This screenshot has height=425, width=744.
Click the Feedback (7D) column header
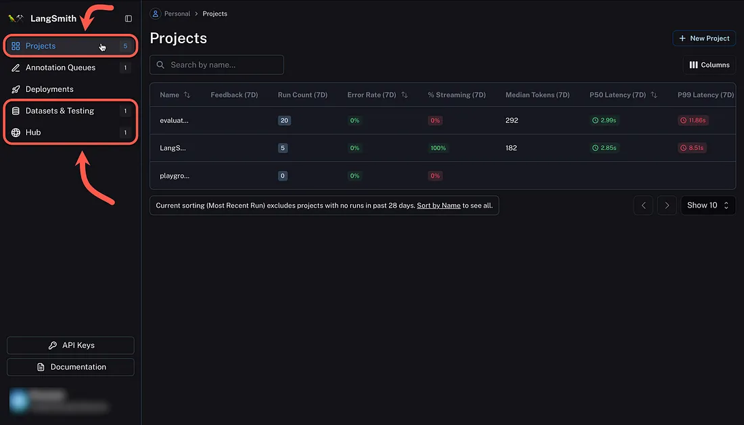pyautogui.click(x=235, y=95)
